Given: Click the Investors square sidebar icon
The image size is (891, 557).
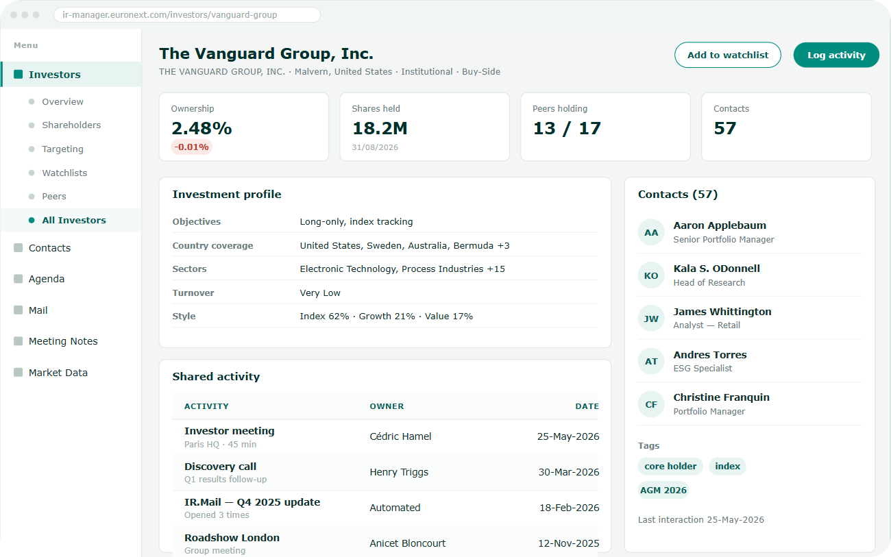Looking at the screenshot, I should [19, 75].
